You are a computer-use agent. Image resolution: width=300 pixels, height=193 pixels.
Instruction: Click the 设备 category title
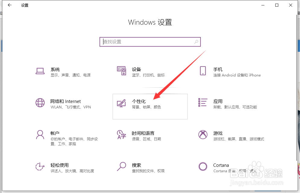click(136, 69)
